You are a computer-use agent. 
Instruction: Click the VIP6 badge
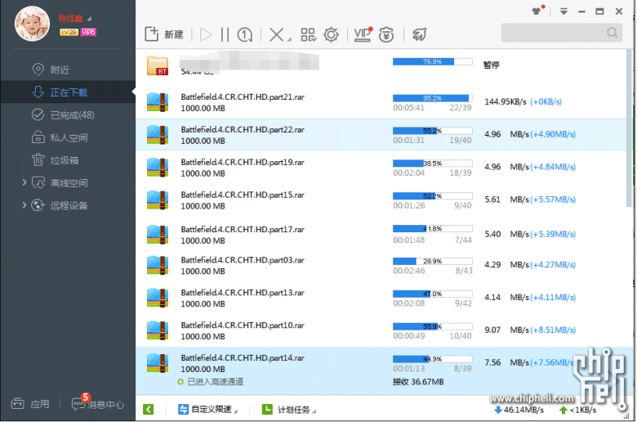tap(88, 32)
